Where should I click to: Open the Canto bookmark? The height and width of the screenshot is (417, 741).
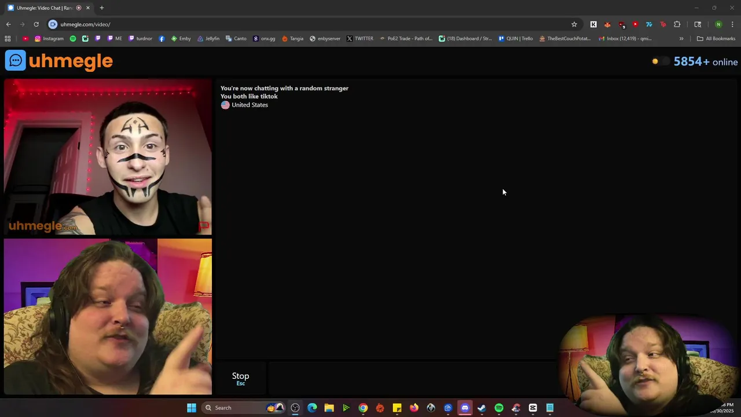236,39
